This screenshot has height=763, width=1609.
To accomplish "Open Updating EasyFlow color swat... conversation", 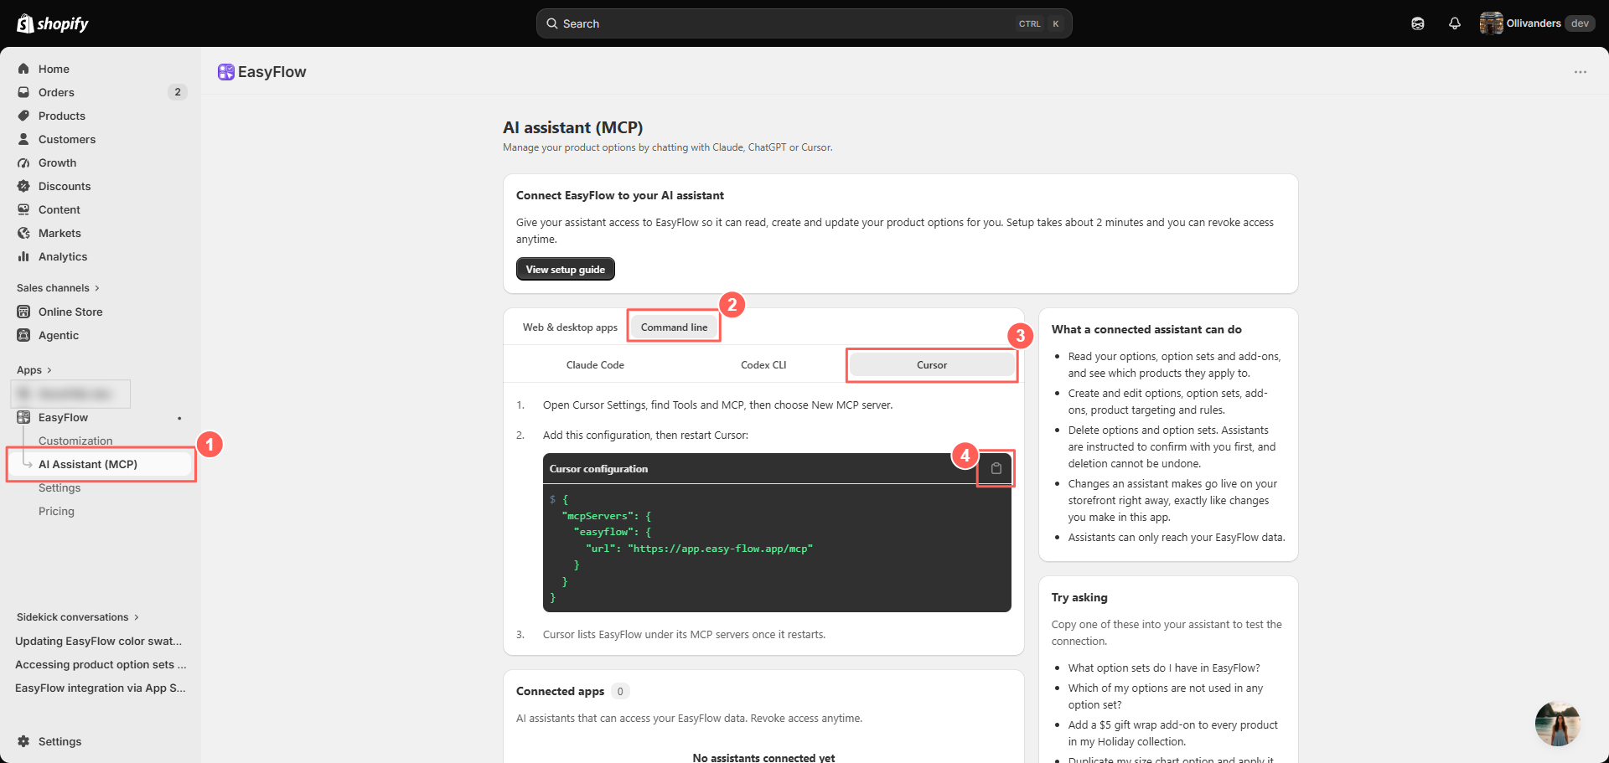I will pos(99,641).
